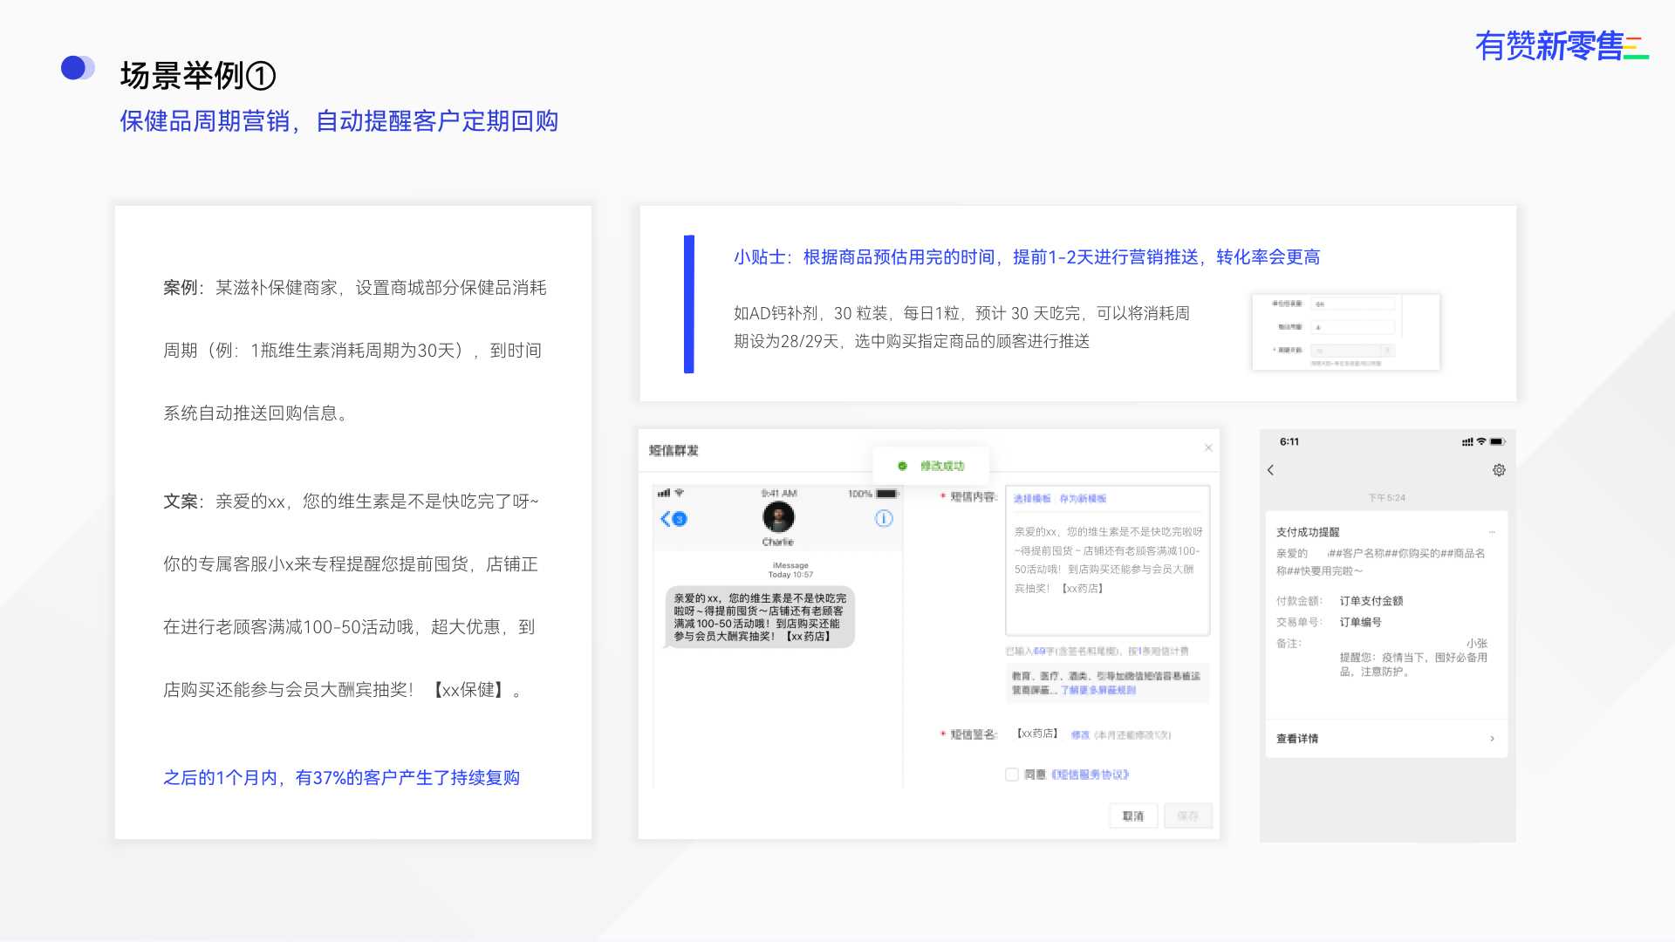Click the SMS message bubble text
The width and height of the screenshot is (1675, 942).
(x=760, y=617)
